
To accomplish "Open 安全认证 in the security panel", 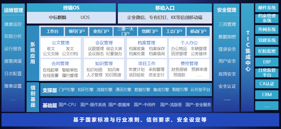I will click(227, 86).
